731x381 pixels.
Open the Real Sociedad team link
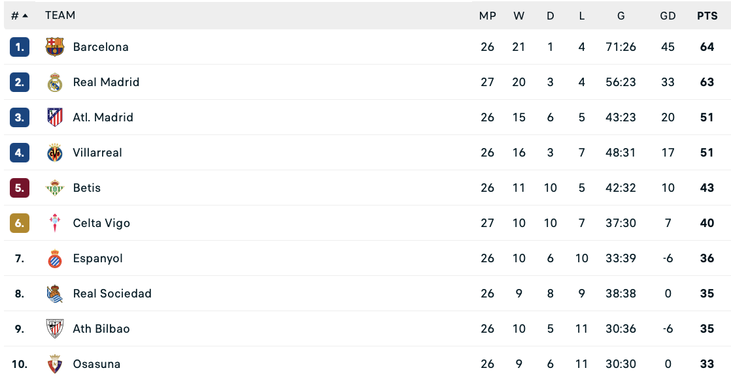pos(112,294)
